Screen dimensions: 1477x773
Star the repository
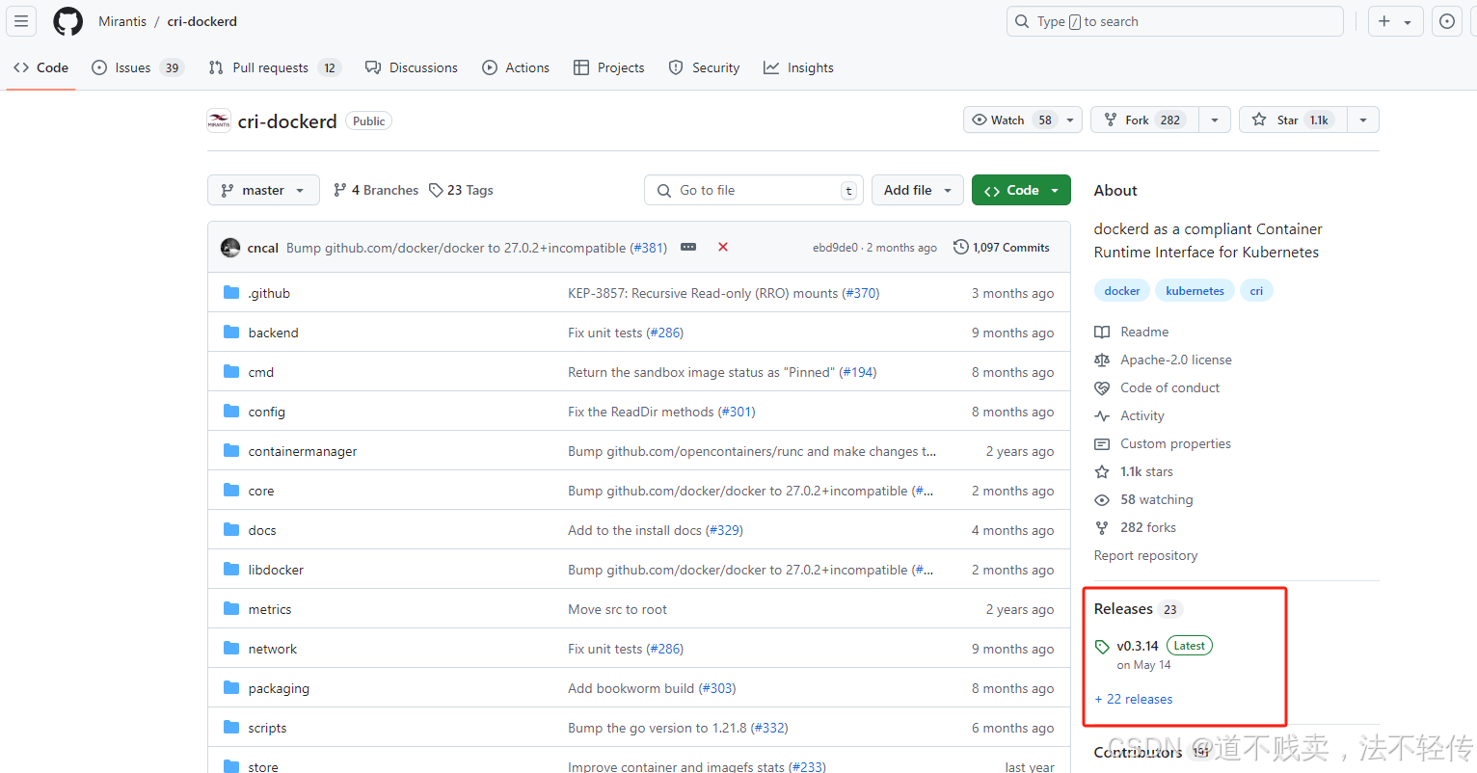coord(1293,120)
